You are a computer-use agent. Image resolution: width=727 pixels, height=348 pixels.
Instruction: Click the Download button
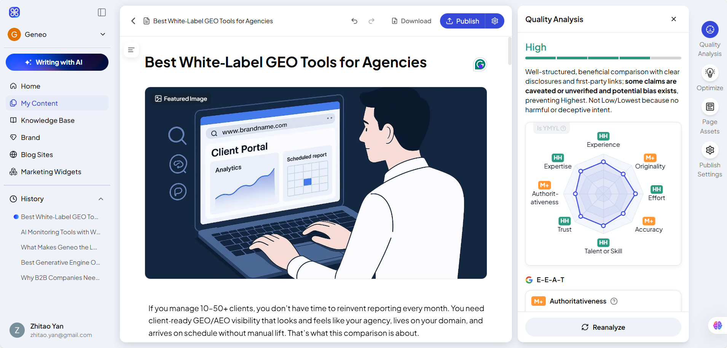tap(411, 21)
